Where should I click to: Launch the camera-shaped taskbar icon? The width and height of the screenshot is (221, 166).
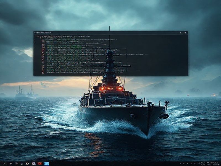27,164
